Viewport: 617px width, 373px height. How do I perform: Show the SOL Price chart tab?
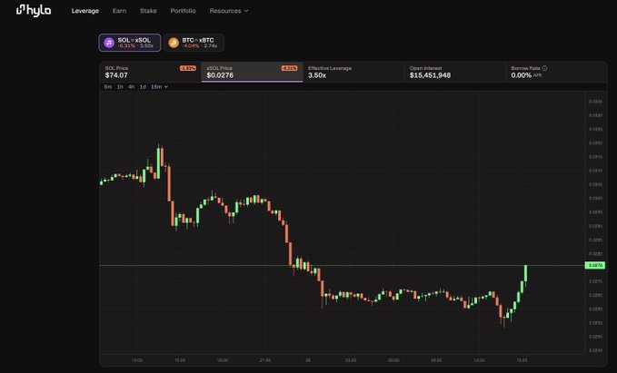tap(150, 72)
